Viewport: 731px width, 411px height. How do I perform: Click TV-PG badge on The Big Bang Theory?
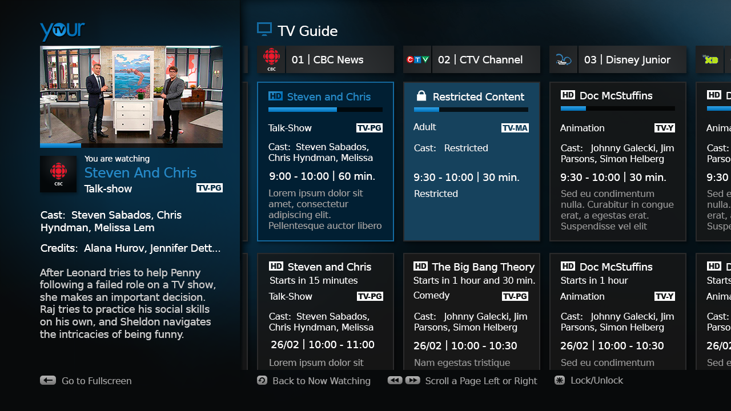click(515, 296)
